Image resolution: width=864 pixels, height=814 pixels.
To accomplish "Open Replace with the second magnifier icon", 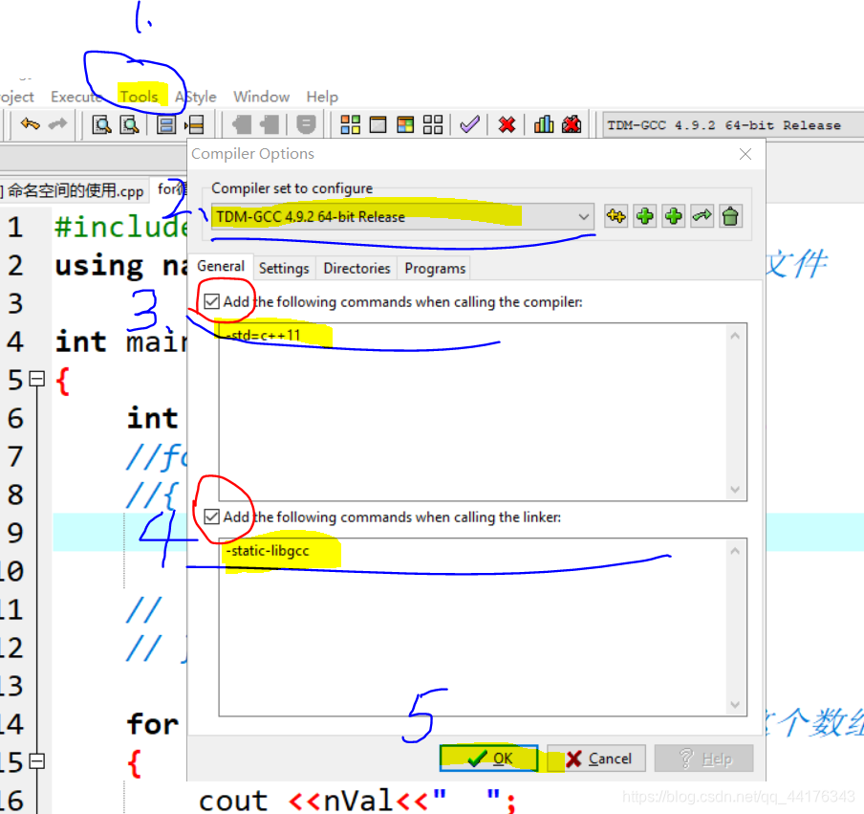I will point(129,124).
